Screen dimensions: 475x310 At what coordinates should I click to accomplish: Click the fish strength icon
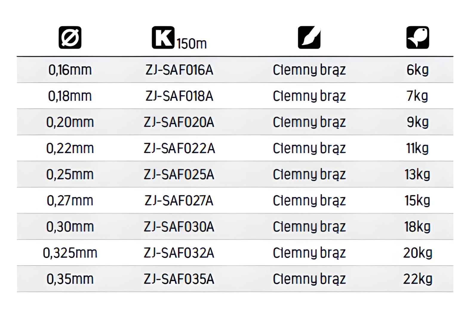417,38
